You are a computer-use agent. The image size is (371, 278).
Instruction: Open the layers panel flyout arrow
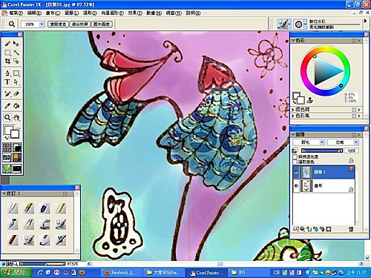click(359, 135)
